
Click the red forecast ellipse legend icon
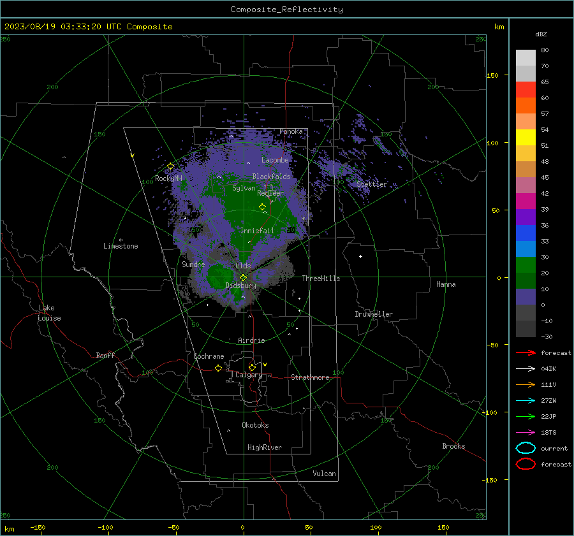pyautogui.click(x=526, y=464)
